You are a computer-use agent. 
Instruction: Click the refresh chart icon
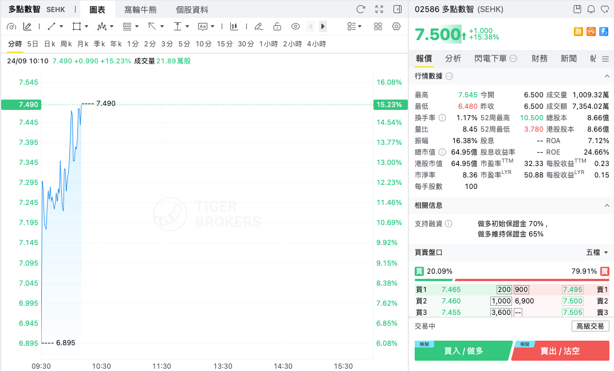coord(361,9)
